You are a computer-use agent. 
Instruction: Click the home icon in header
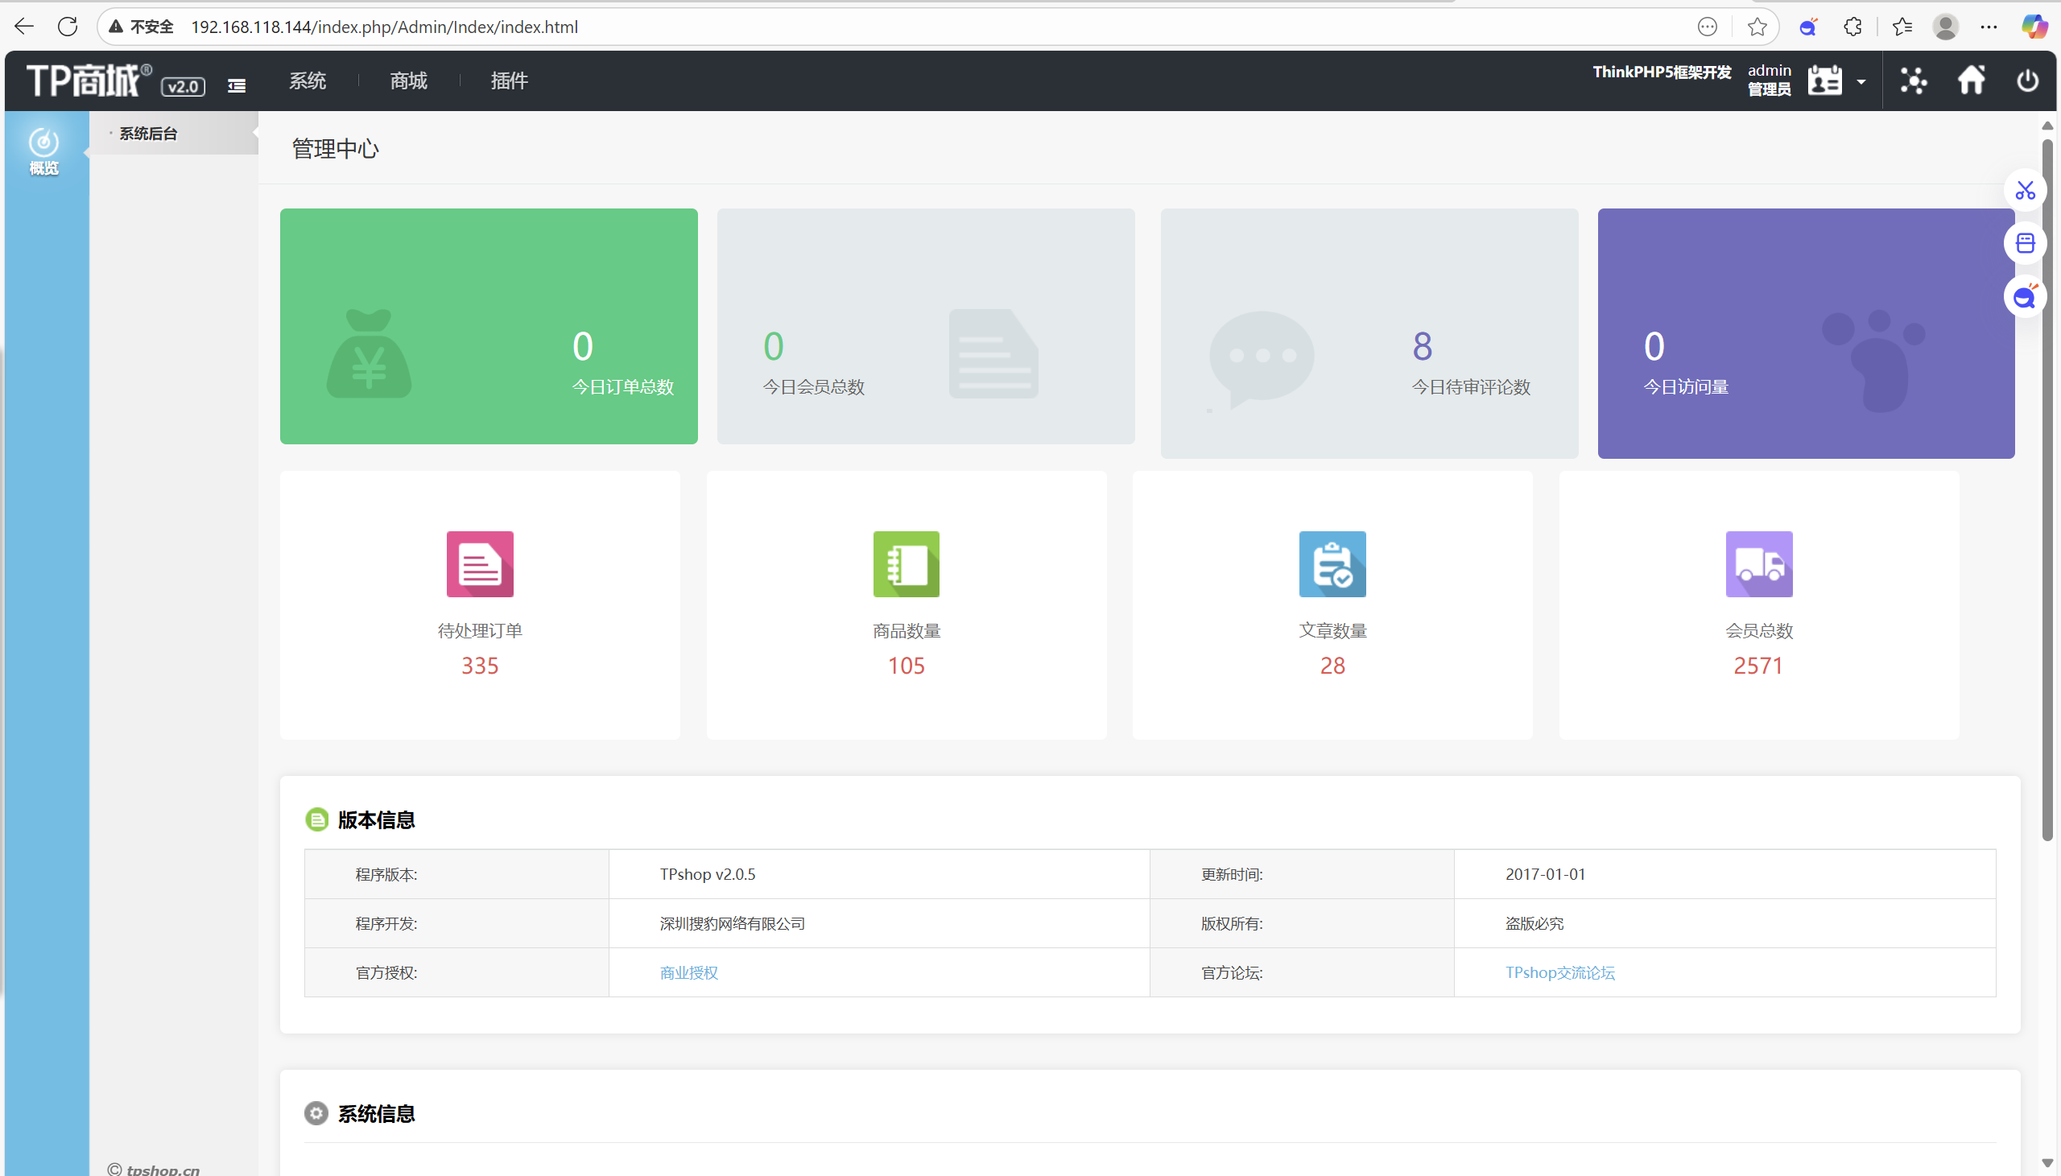[1971, 80]
